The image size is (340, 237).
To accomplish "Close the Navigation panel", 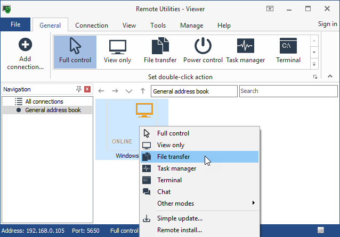I will 87,89.
